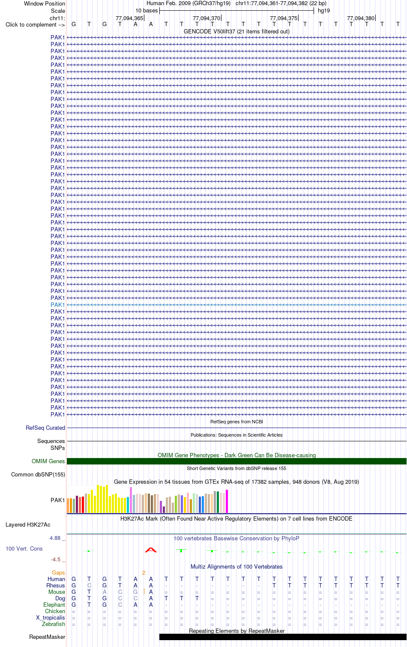The height and width of the screenshot is (647, 407).
Task: Click the '100 Vert. Cons' track label
Action: (x=24, y=548)
